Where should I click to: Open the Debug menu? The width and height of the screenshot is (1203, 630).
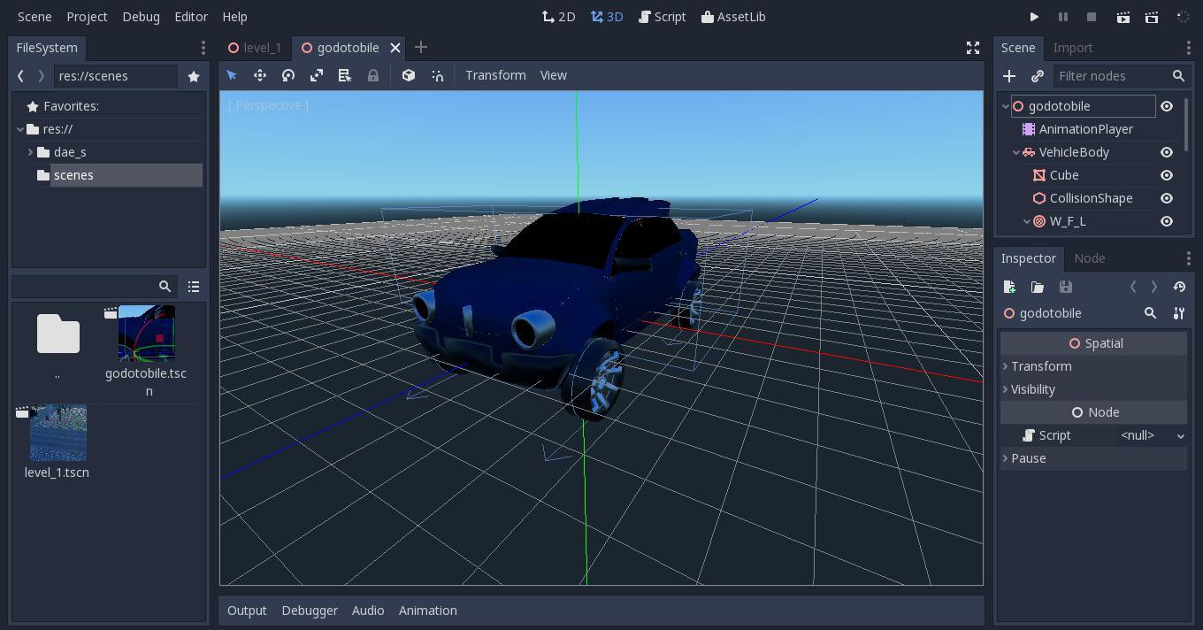click(141, 17)
